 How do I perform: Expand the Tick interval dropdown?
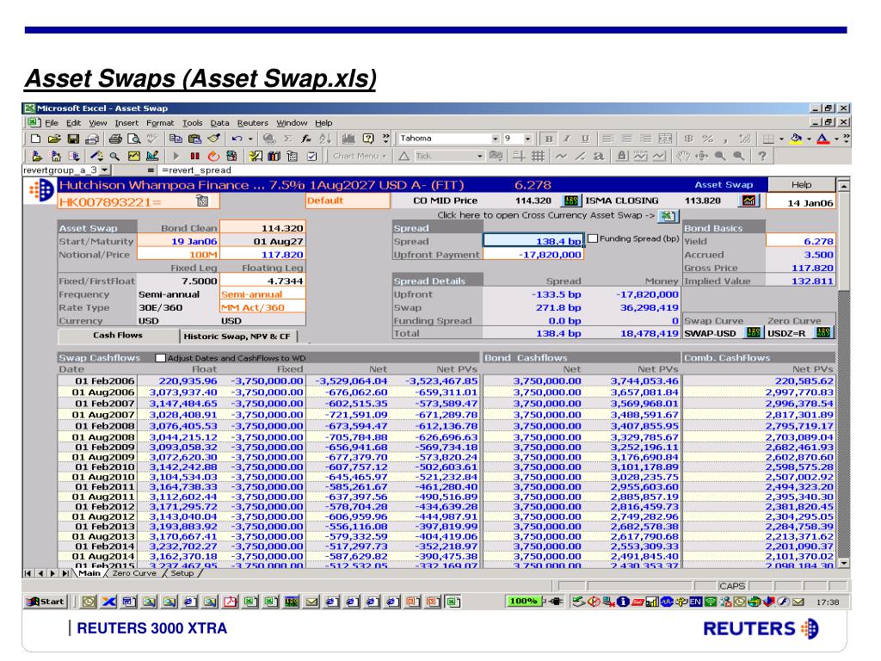(x=479, y=156)
